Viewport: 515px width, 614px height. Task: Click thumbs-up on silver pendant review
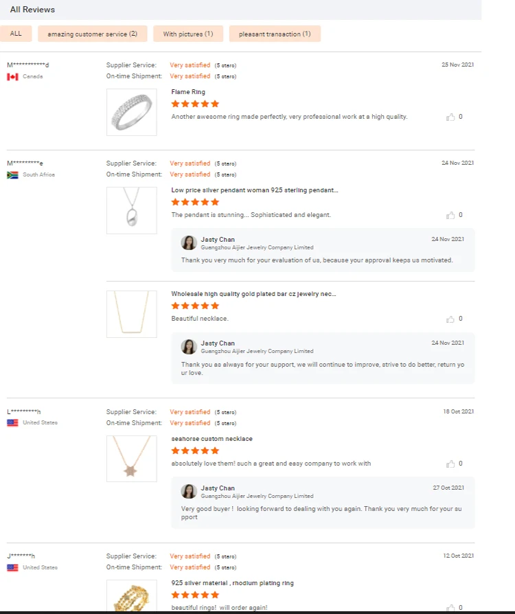[x=450, y=215]
